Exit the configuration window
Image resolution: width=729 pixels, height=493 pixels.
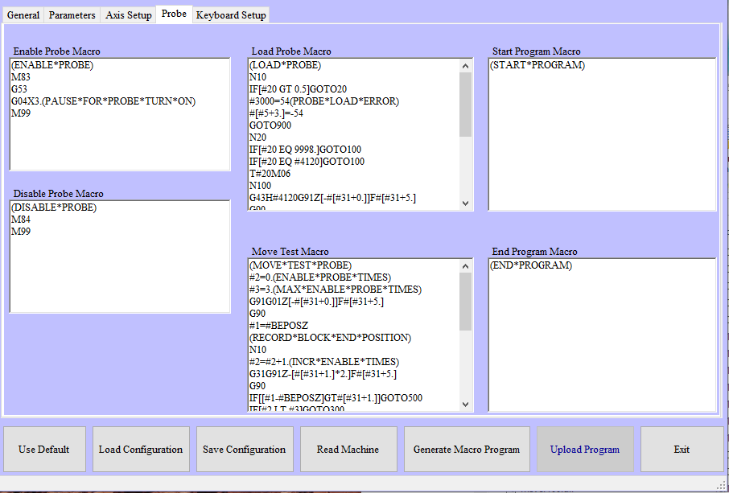[x=682, y=450]
